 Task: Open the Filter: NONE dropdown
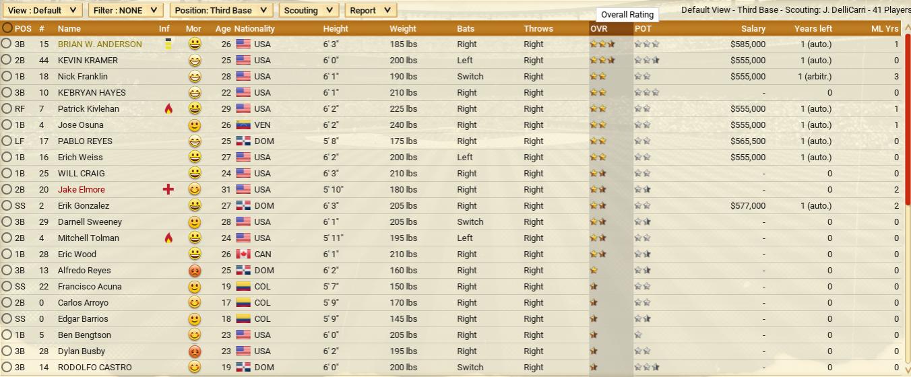(x=126, y=11)
